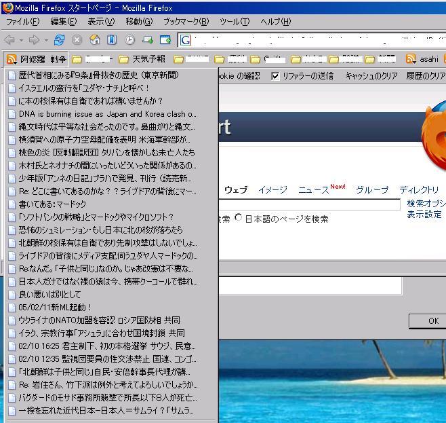Click the OK button in the dialog
446x423 pixels.
(x=428, y=321)
